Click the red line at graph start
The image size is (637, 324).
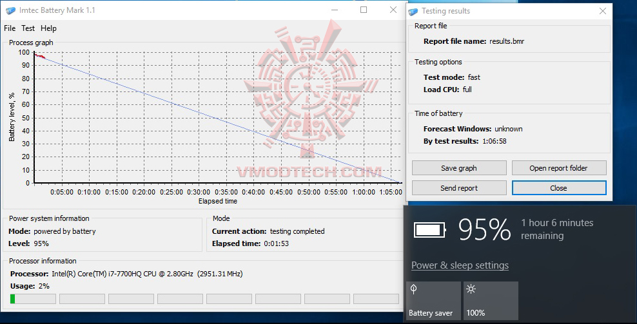[x=39, y=56]
